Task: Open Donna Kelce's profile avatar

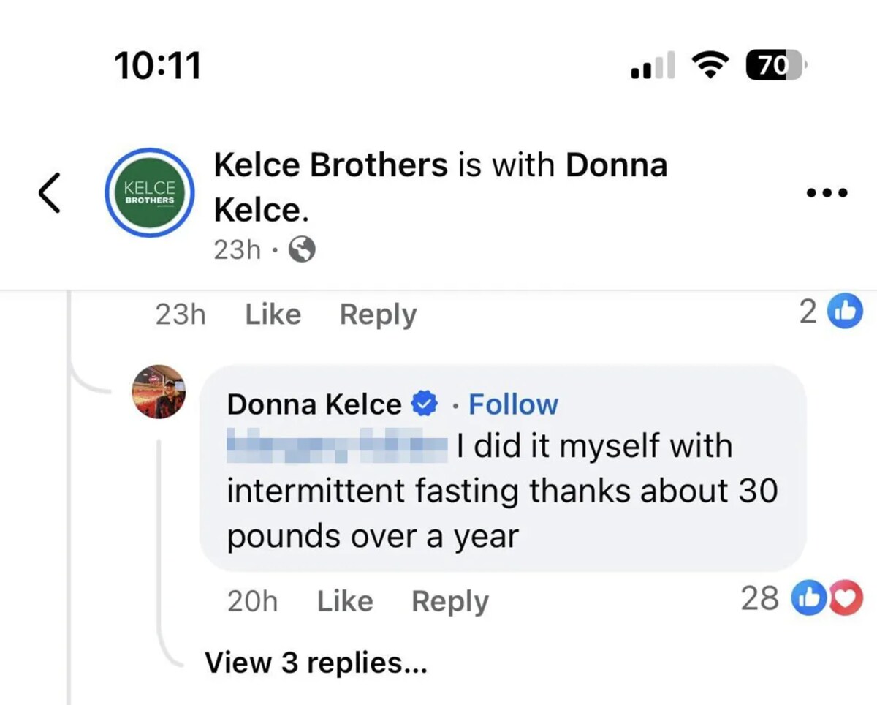Action: (x=159, y=392)
